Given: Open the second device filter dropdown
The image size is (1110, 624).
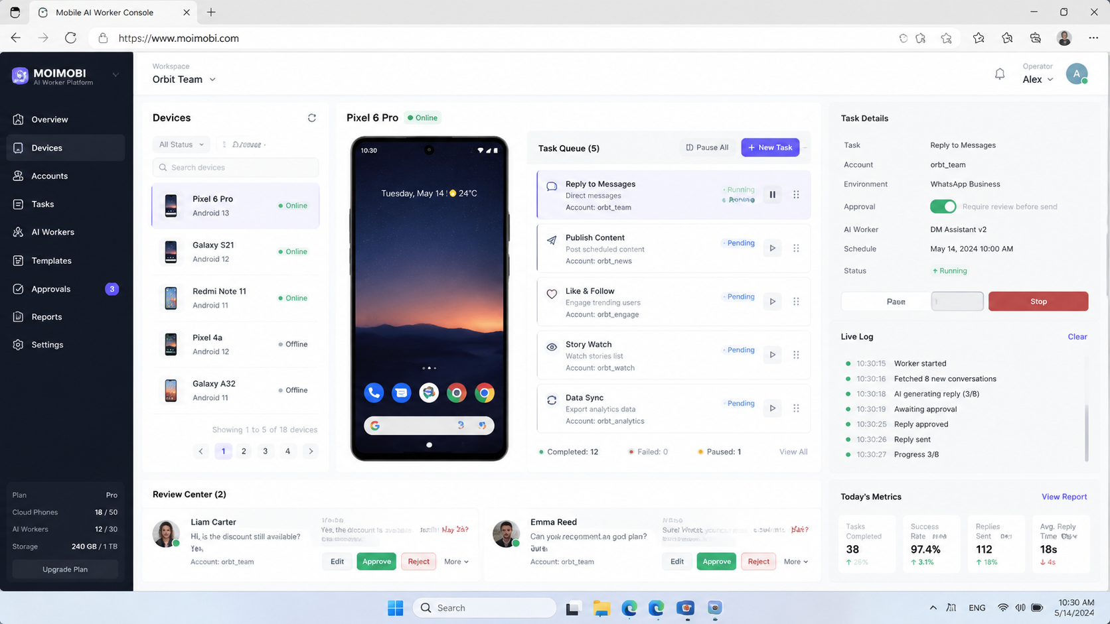Looking at the screenshot, I should pos(244,145).
